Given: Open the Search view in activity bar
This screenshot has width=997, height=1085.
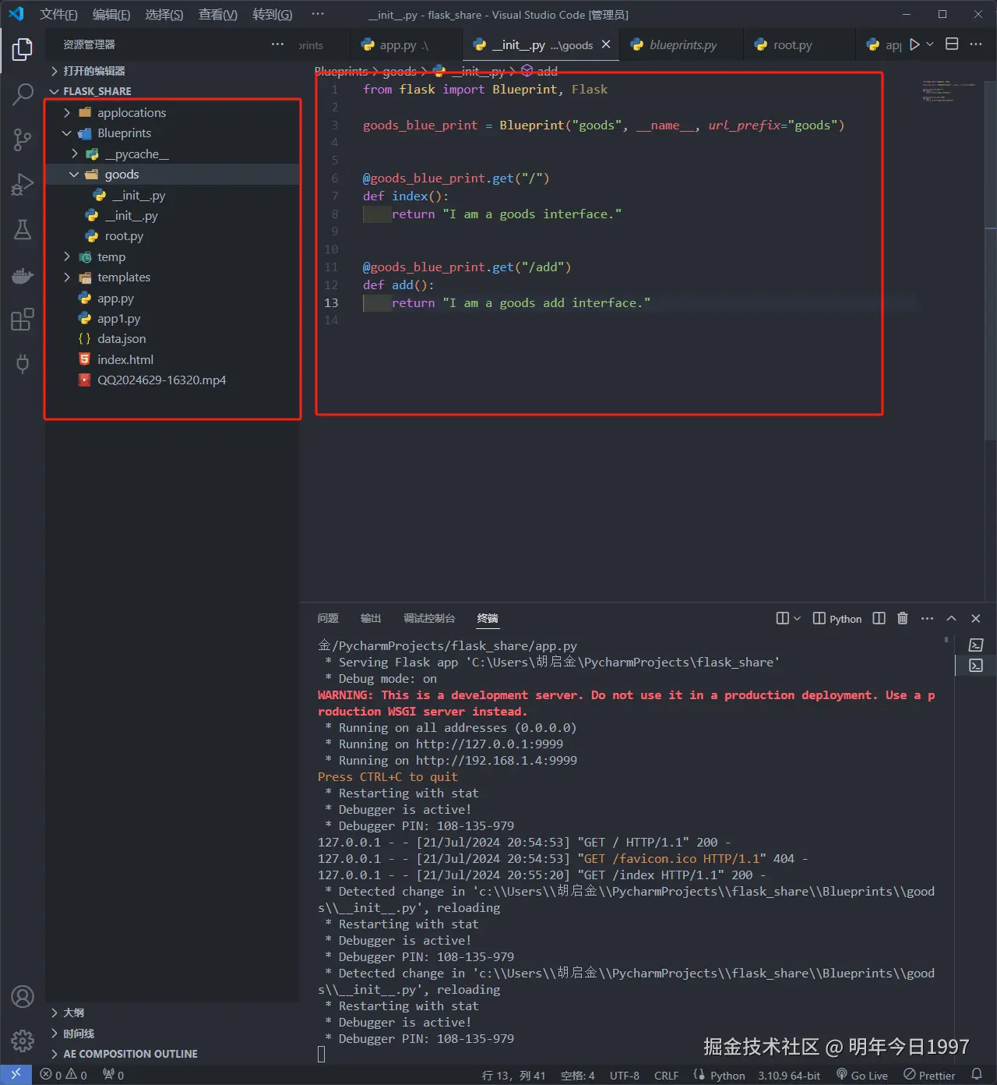Looking at the screenshot, I should [23, 95].
